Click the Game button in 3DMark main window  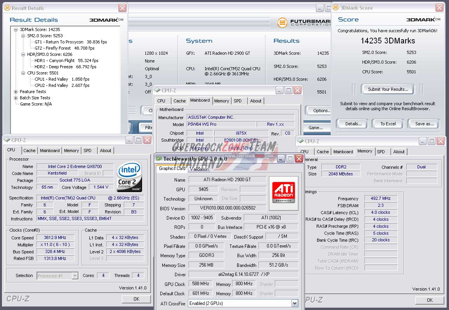click(317, 128)
